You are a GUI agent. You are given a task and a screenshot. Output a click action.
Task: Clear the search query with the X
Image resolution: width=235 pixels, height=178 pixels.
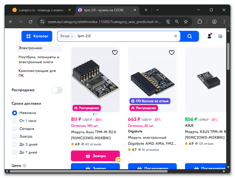click(x=176, y=36)
